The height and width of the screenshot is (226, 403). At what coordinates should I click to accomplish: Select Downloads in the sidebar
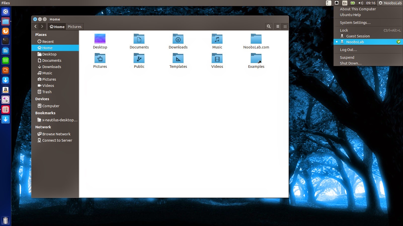point(55,67)
